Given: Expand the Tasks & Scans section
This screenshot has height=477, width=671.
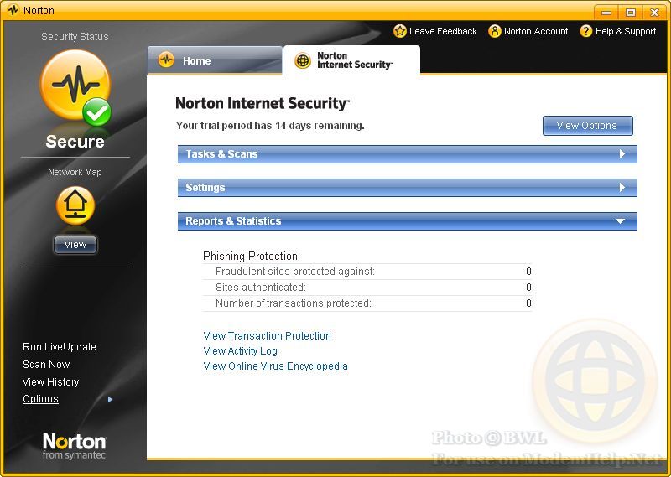Looking at the screenshot, I should coord(408,154).
